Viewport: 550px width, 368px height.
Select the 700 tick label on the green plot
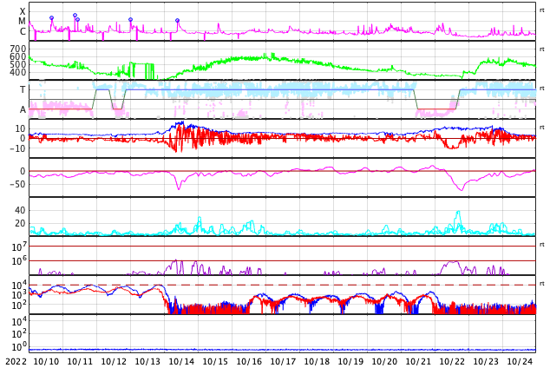point(18,49)
